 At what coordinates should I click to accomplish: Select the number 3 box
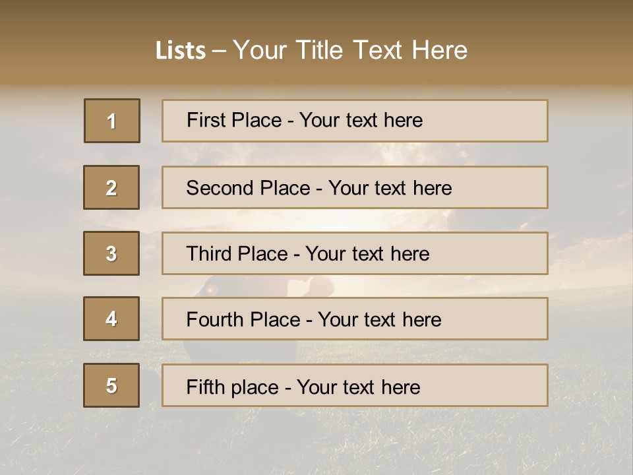coord(111,253)
